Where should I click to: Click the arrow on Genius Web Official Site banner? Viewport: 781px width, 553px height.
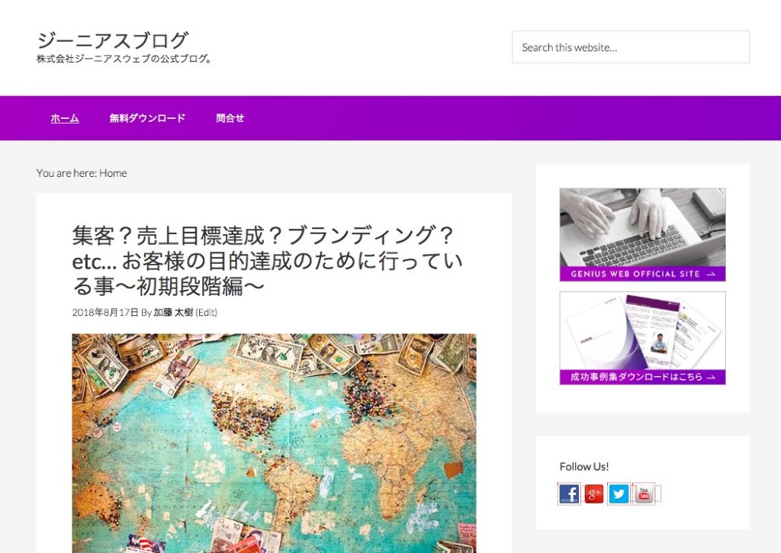click(x=712, y=274)
